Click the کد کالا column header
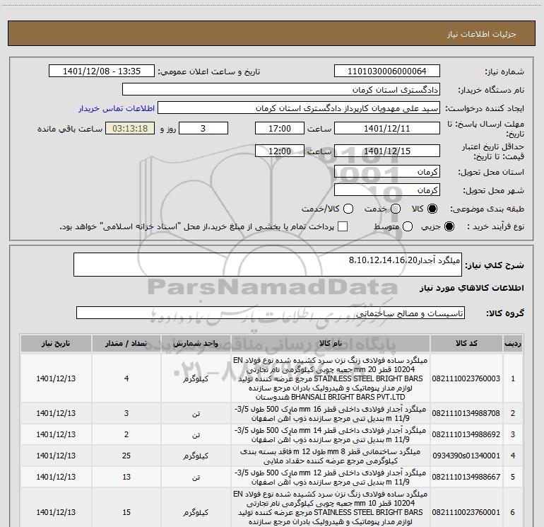Image resolution: width=544 pixels, height=527 pixels. [x=466, y=343]
